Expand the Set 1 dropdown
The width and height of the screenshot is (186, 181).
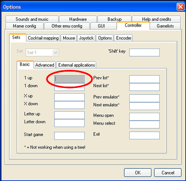[x=42, y=53]
